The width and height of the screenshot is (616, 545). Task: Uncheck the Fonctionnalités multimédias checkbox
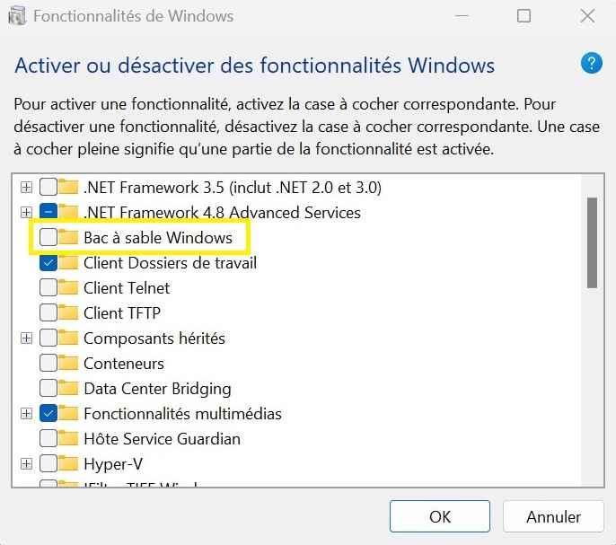(48, 414)
